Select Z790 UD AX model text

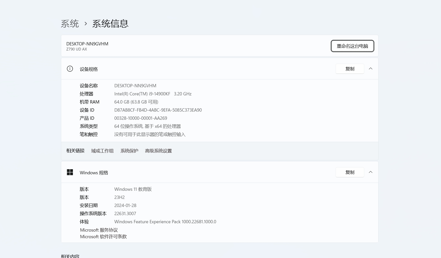[77, 49]
